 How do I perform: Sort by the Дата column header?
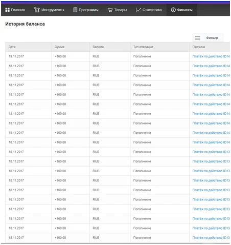[x=12, y=47]
